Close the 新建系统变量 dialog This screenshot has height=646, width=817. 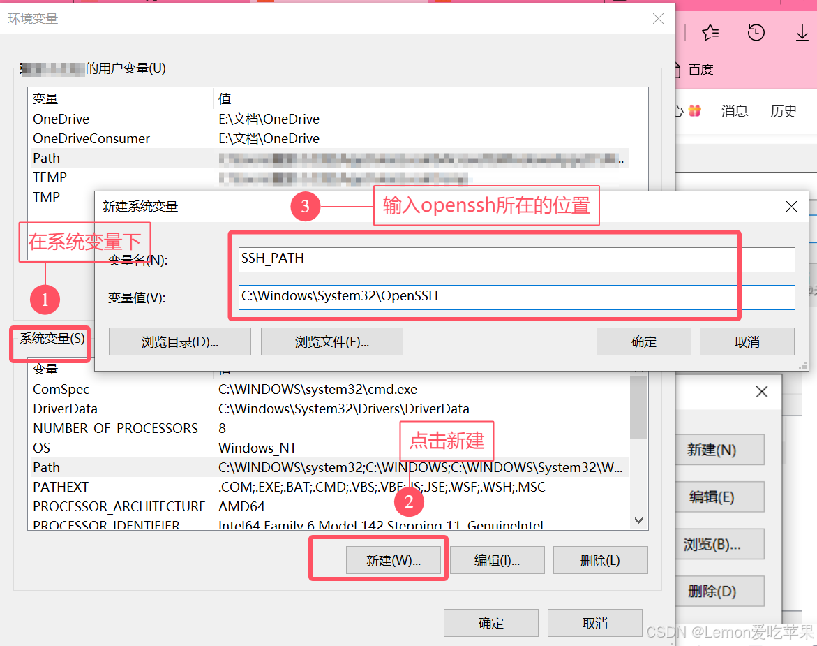pyautogui.click(x=791, y=207)
